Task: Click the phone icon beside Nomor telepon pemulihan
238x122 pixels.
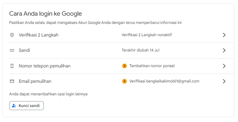Action: 12,66
